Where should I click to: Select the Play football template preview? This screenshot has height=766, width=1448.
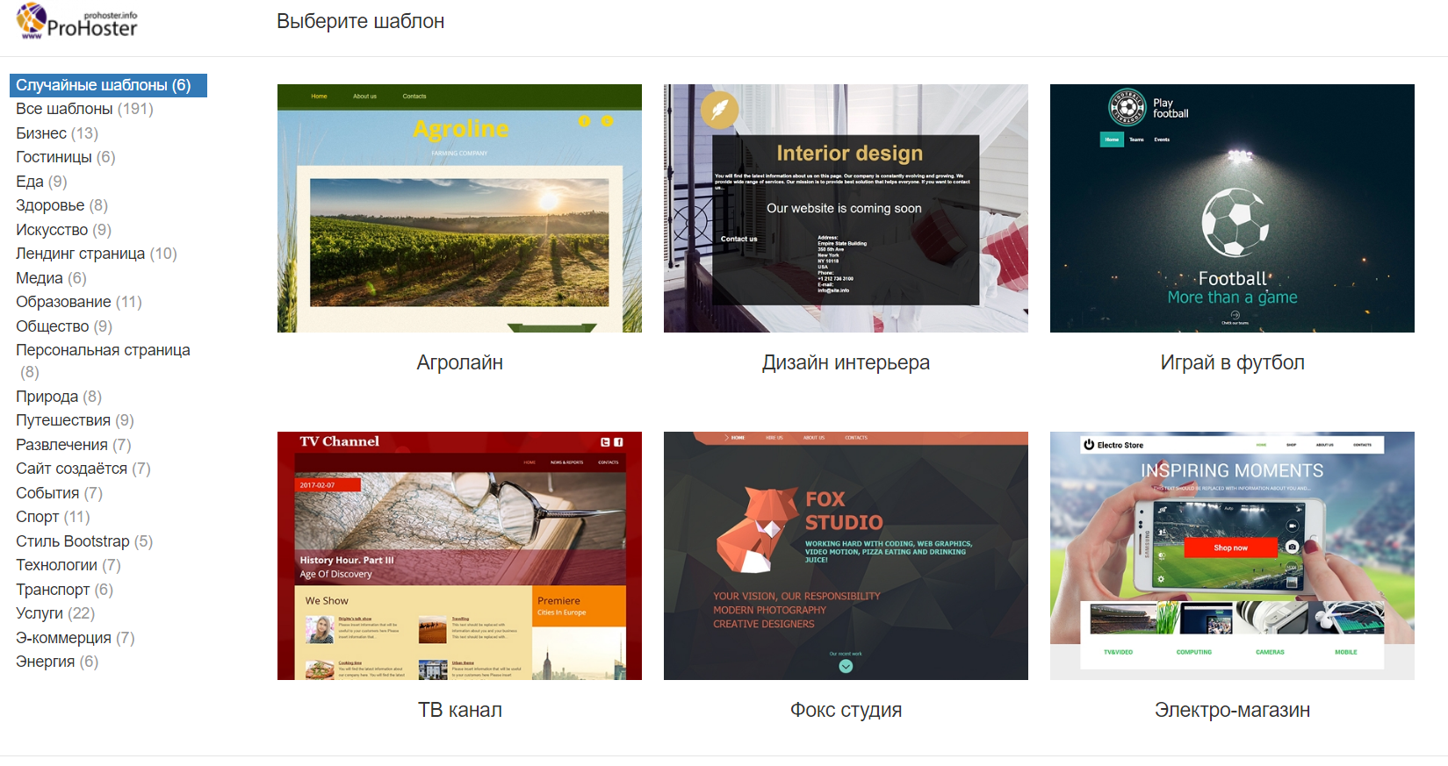coord(1232,208)
